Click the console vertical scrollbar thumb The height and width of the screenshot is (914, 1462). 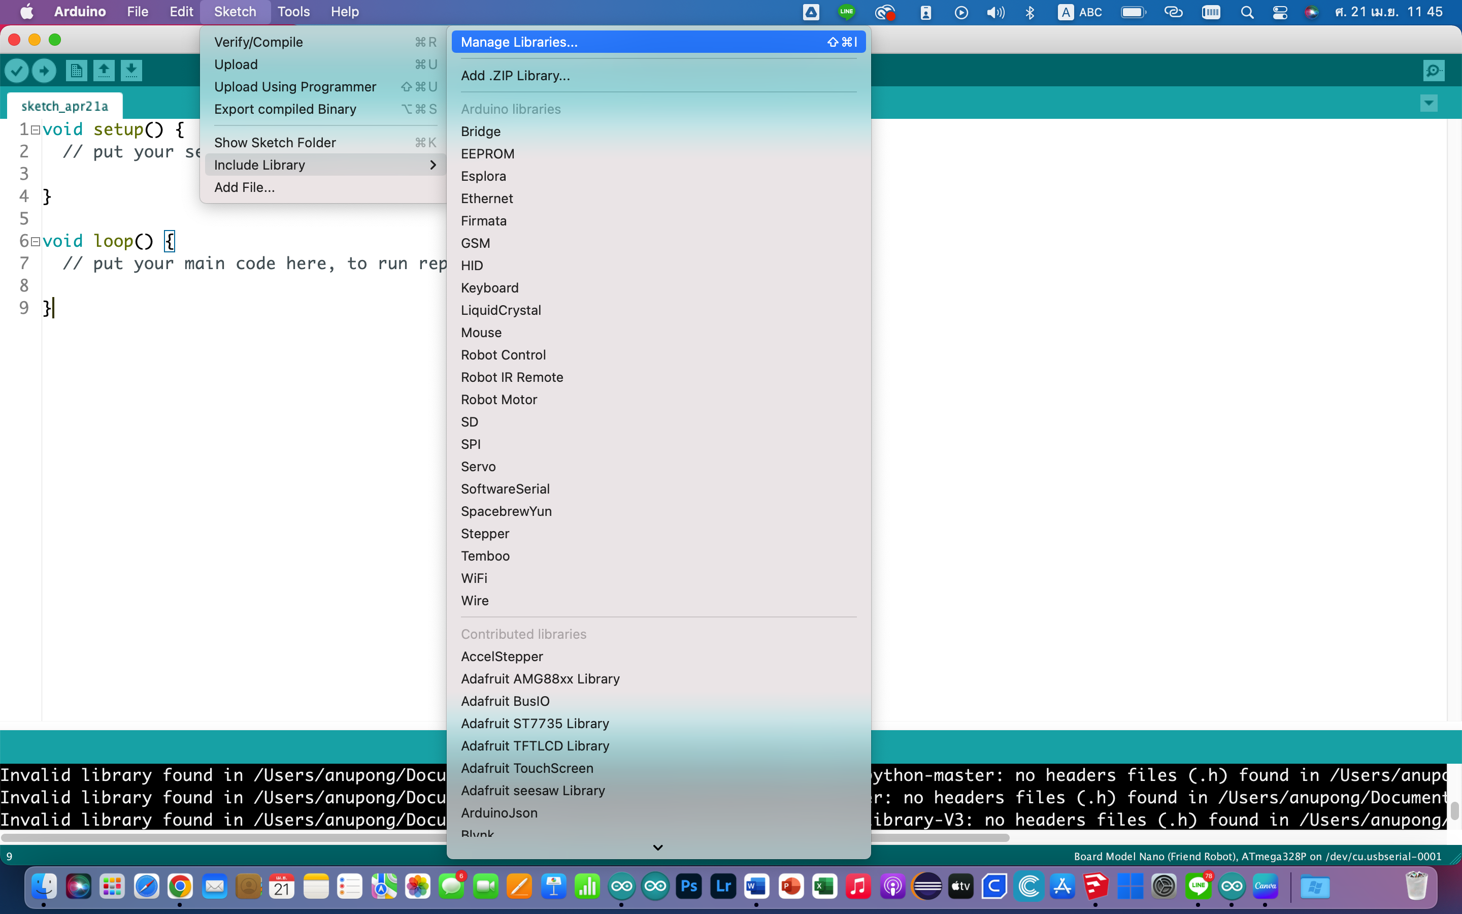coord(1455,810)
